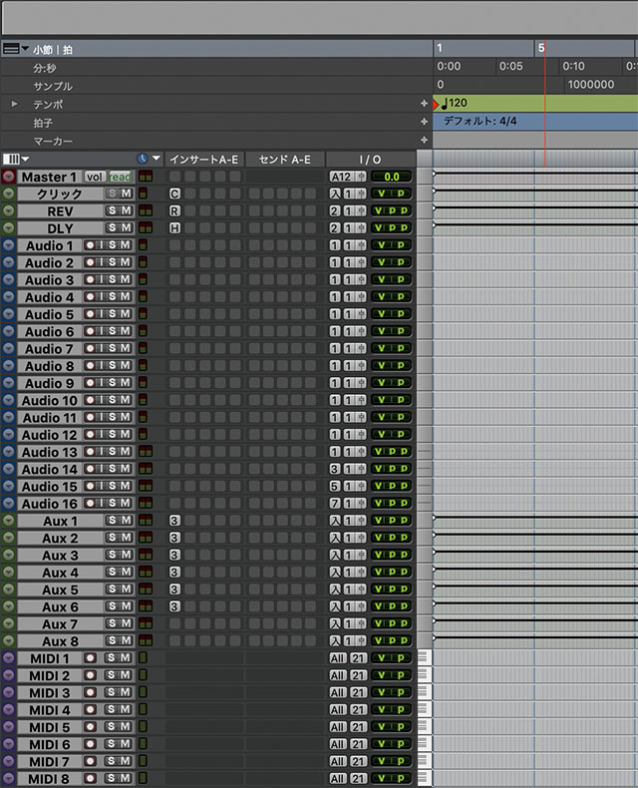The image size is (638, 788).
Task: Select the マーカー ruler label
Action: [x=53, y=141]
